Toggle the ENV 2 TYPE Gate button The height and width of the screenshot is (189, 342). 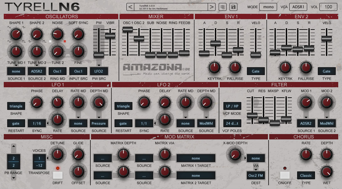(327, 71)
